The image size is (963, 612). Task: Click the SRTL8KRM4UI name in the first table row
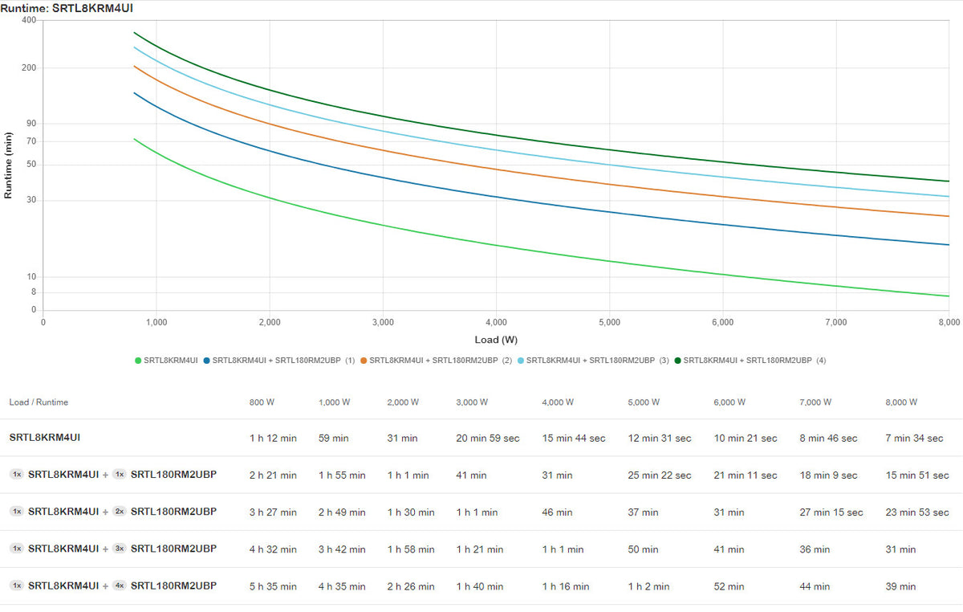click(44, 438)
